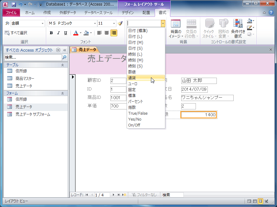Select 日付 (標準) format option

click(146, 31)
